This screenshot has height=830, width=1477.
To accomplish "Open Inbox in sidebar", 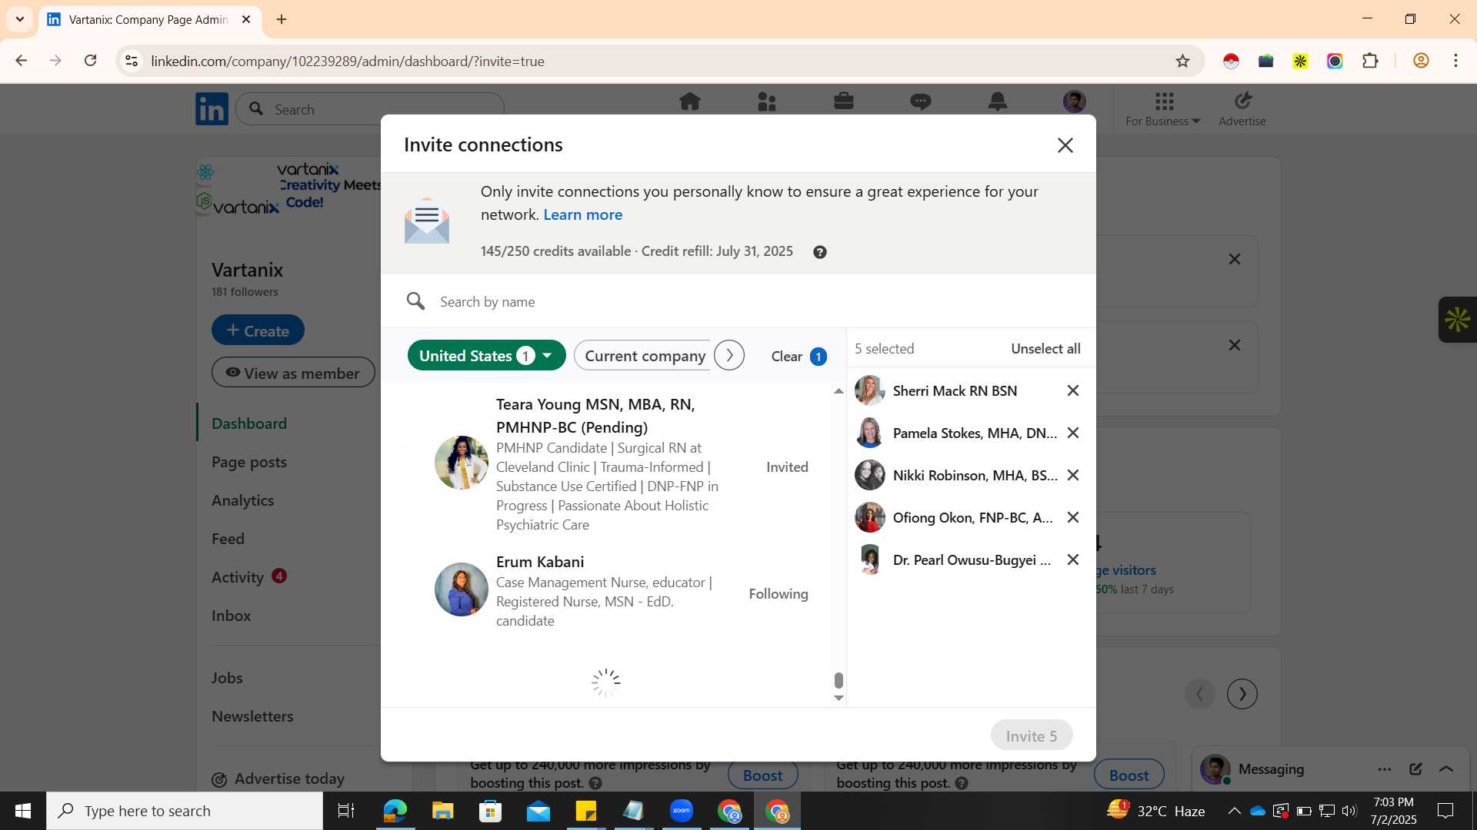I will (232, 616).
